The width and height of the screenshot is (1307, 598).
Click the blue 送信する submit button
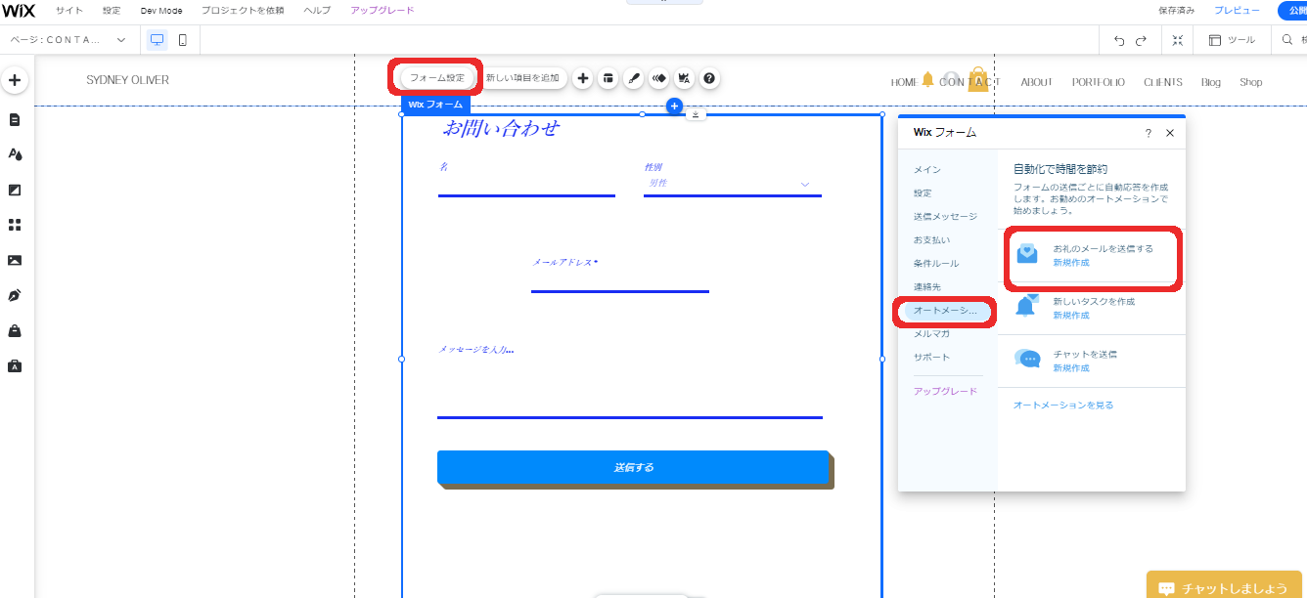click(633, 467)
